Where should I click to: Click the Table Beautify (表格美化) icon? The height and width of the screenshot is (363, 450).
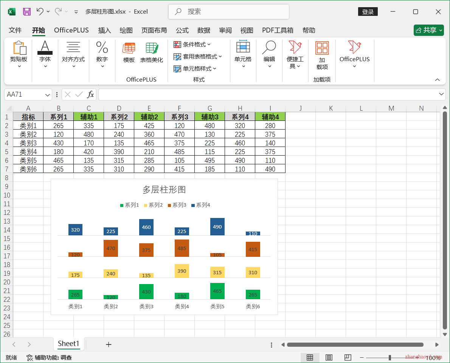[x=152, y=53]
